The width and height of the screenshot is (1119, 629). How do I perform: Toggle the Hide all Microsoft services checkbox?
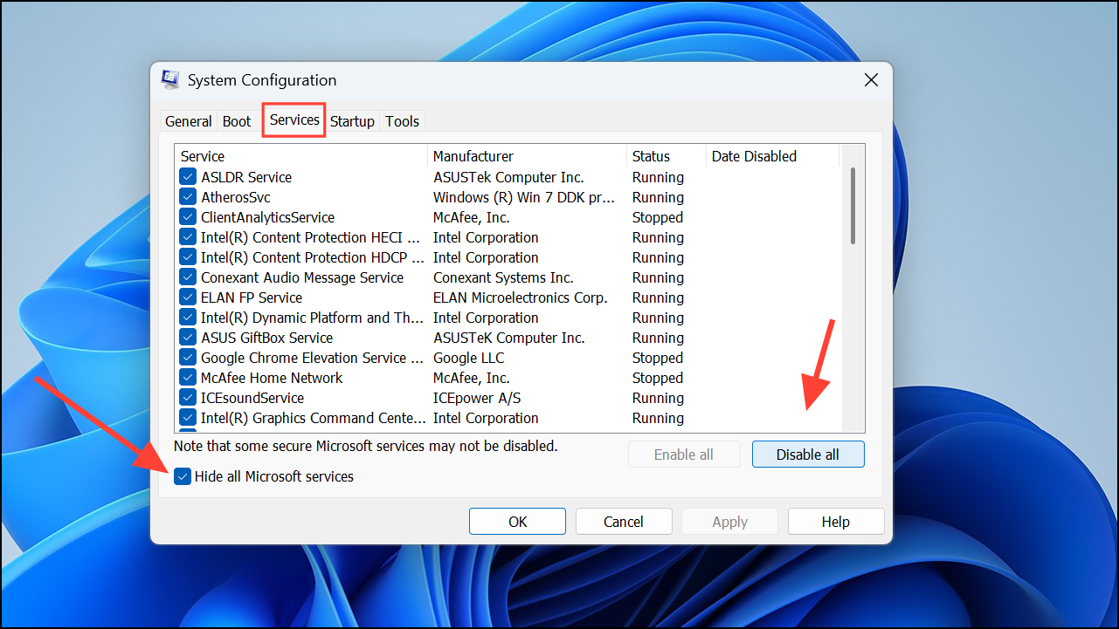(183, 476)
